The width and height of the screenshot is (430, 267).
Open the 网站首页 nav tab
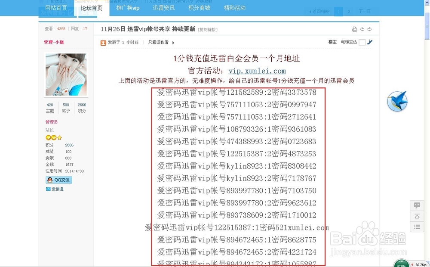pyautogui.click(x=56, y=8)
